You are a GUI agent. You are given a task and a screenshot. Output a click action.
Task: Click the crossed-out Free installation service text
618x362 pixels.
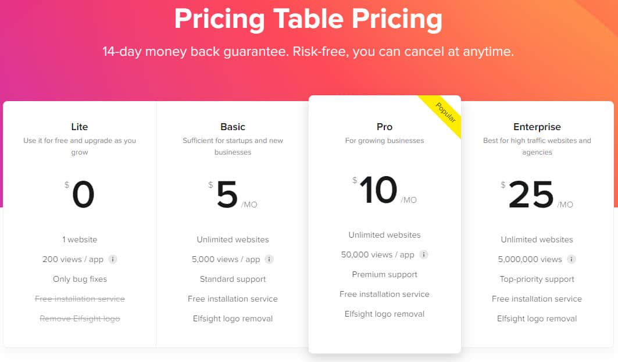point(80,299)
